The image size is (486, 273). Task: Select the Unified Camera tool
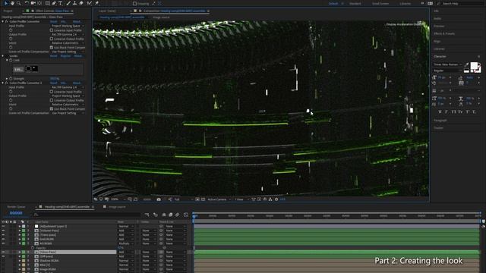tap(33, 3)
